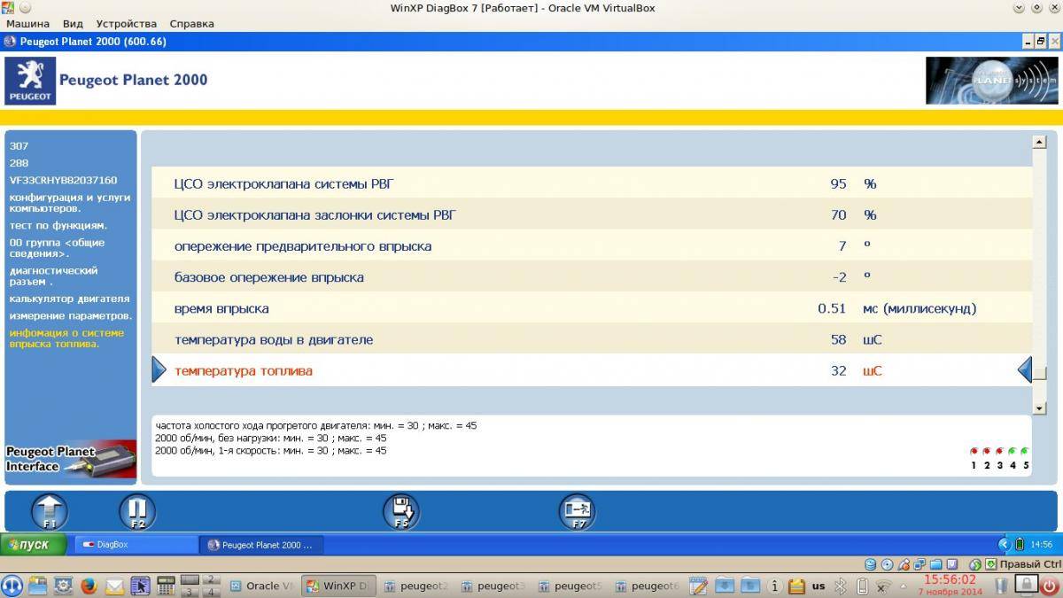Click the F7 exit icon
The image size is (1063, 598).
pyautogui.click(x=577, y=512)
